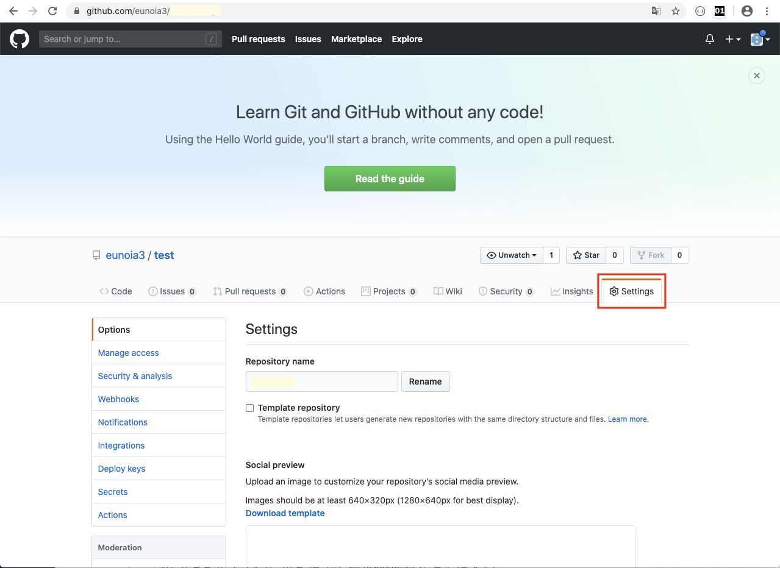Open the Chrome three-dot menu
Image resolution: width=780 pixels, height=568 pixels.
pos(767,11)
